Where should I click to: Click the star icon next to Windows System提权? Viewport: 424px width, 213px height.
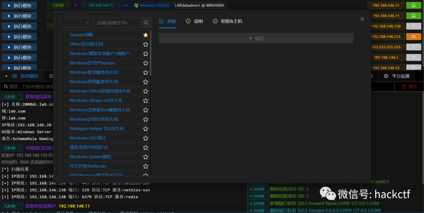pyautogui.click(x=145, y=157)
